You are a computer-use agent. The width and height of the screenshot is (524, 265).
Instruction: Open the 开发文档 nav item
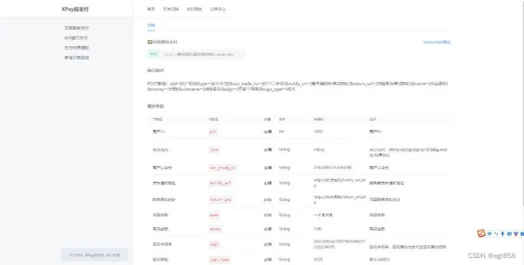tap(171, 9)
